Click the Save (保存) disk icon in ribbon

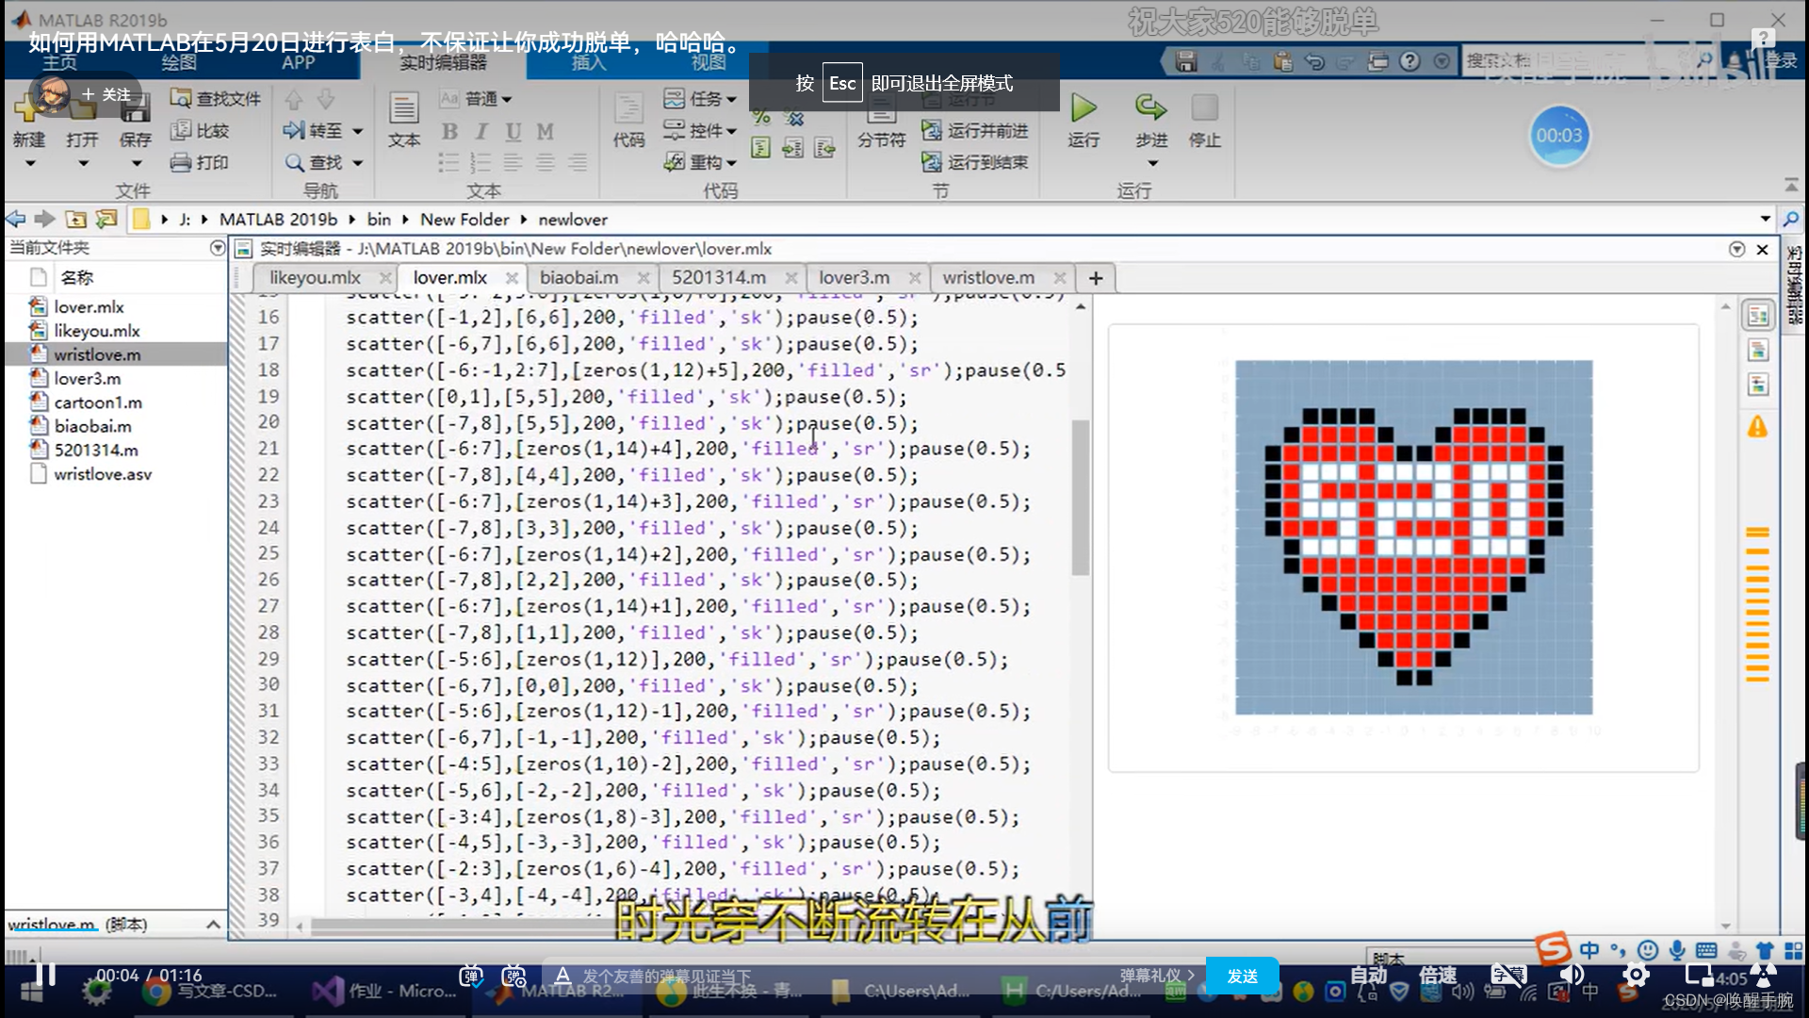click(x=135, y=108)
